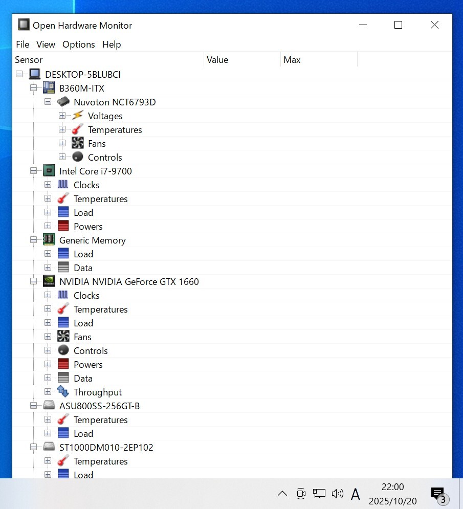The width and height of the screenshot is (463, 509).
Task: Collapse the DESKTOP-5BLUBCI root node
Action: (x=19, y=74)
